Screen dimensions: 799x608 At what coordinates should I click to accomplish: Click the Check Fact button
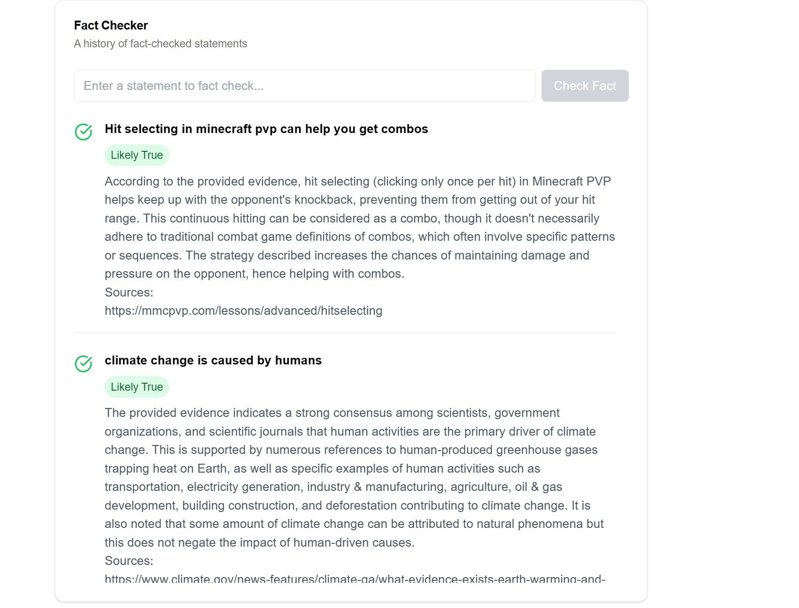pyautogui.click(x=585, y=86)
